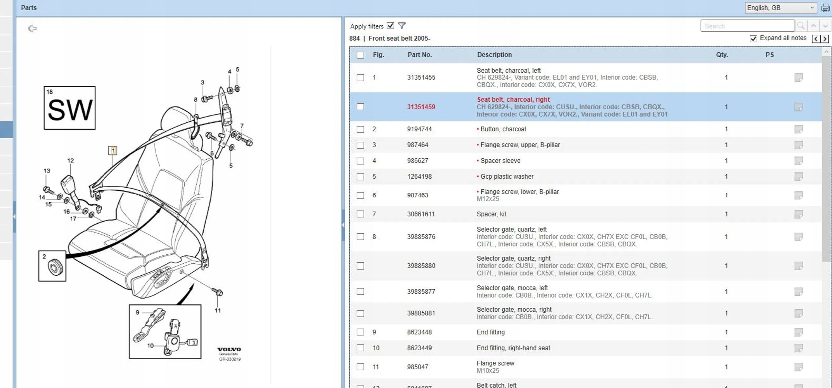Toggle the Apply filters checkbox
The image size is (832, 388).
click(391, 26)
